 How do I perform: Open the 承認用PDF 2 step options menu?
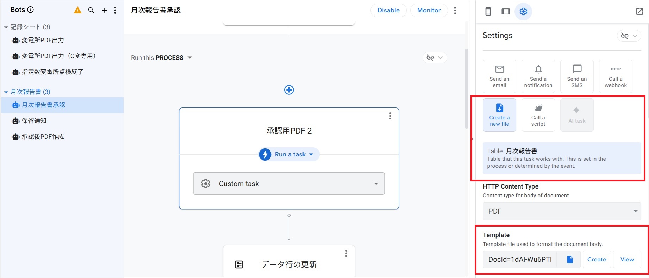pos(390,116)
